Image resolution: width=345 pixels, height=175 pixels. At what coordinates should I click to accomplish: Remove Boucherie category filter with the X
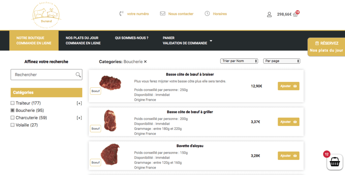145,62
